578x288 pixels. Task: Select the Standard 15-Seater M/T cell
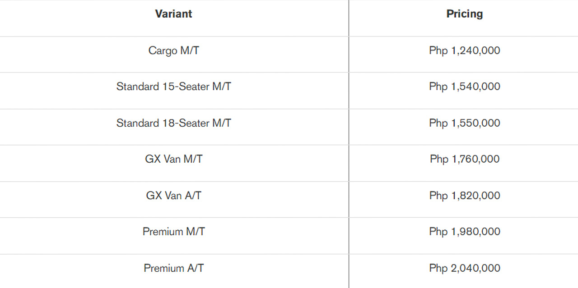pyautogui.click(x=173, y=87)
